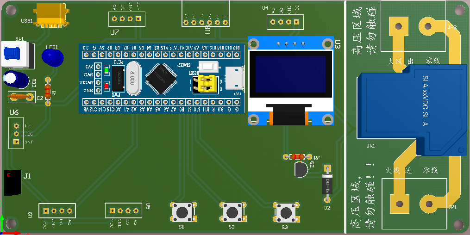Click the U4 four-pin header
The image size is (470, 235).
point(285,22)
